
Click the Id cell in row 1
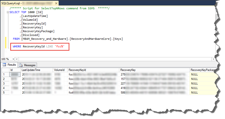click(15, 74)
